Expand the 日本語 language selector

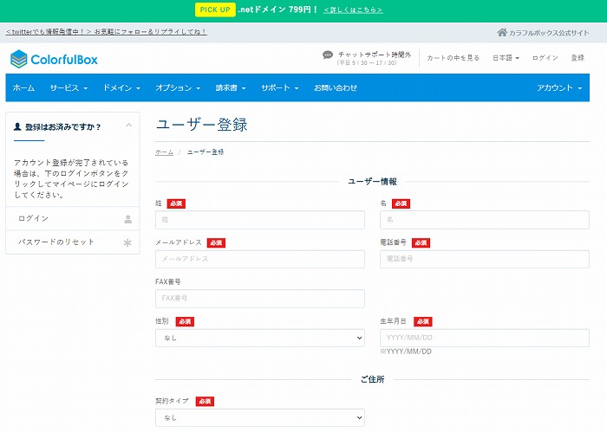pos(506,58)
